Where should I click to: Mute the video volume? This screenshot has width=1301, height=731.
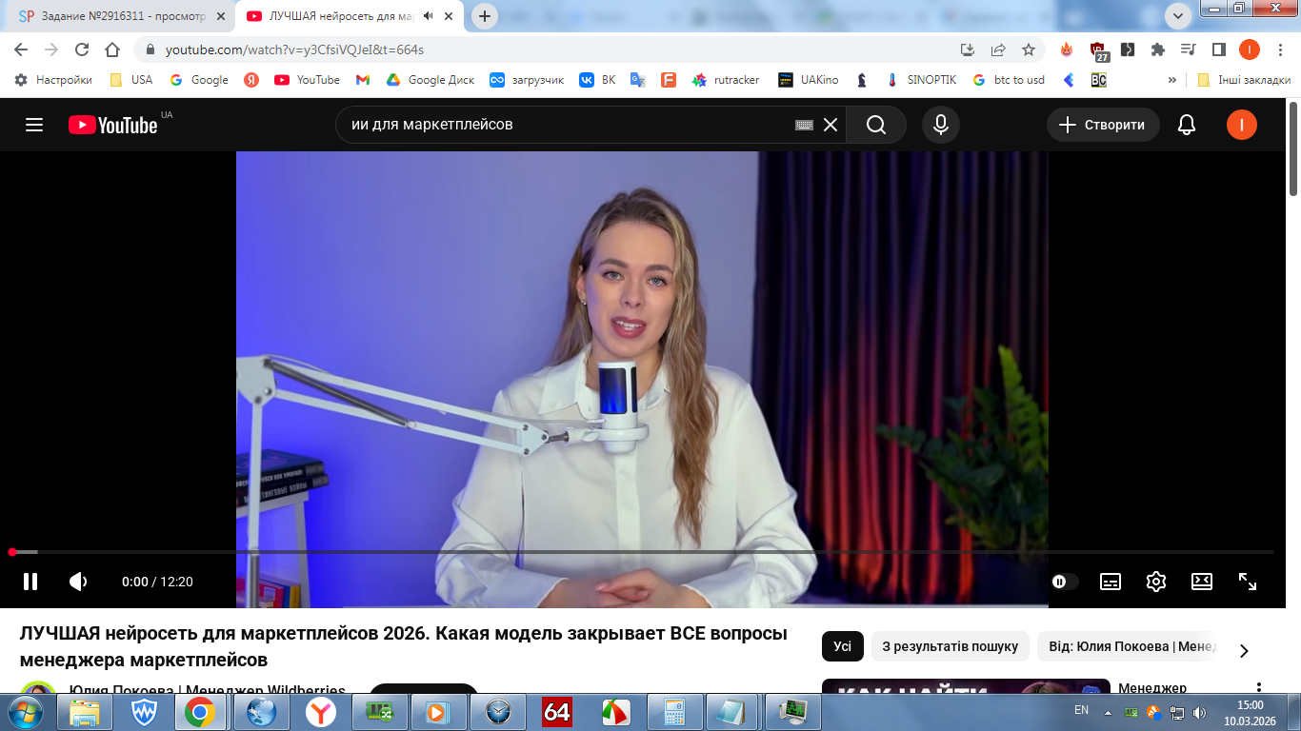(x=78, y=582)
